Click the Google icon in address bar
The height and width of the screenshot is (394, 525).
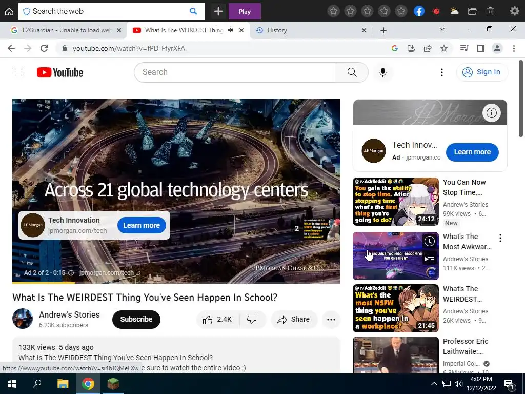pyautogui.click(x=394, y=48)
